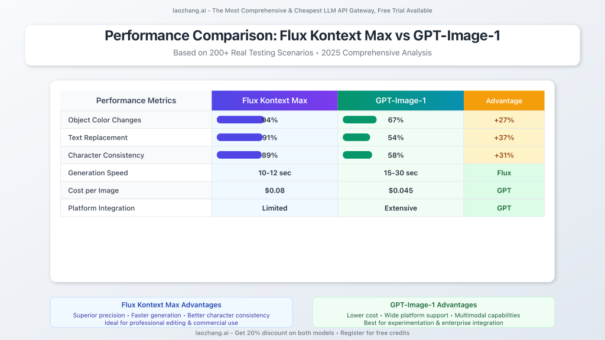Viewport: 605px width, 340px height.
Task: Click the 67% value text
Action: 395,120
